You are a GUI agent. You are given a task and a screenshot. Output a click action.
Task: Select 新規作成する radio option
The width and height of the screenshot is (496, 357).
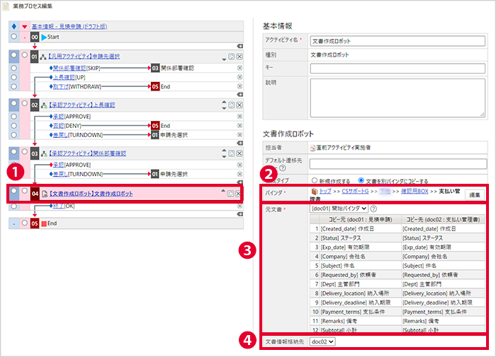pos(314,180)
